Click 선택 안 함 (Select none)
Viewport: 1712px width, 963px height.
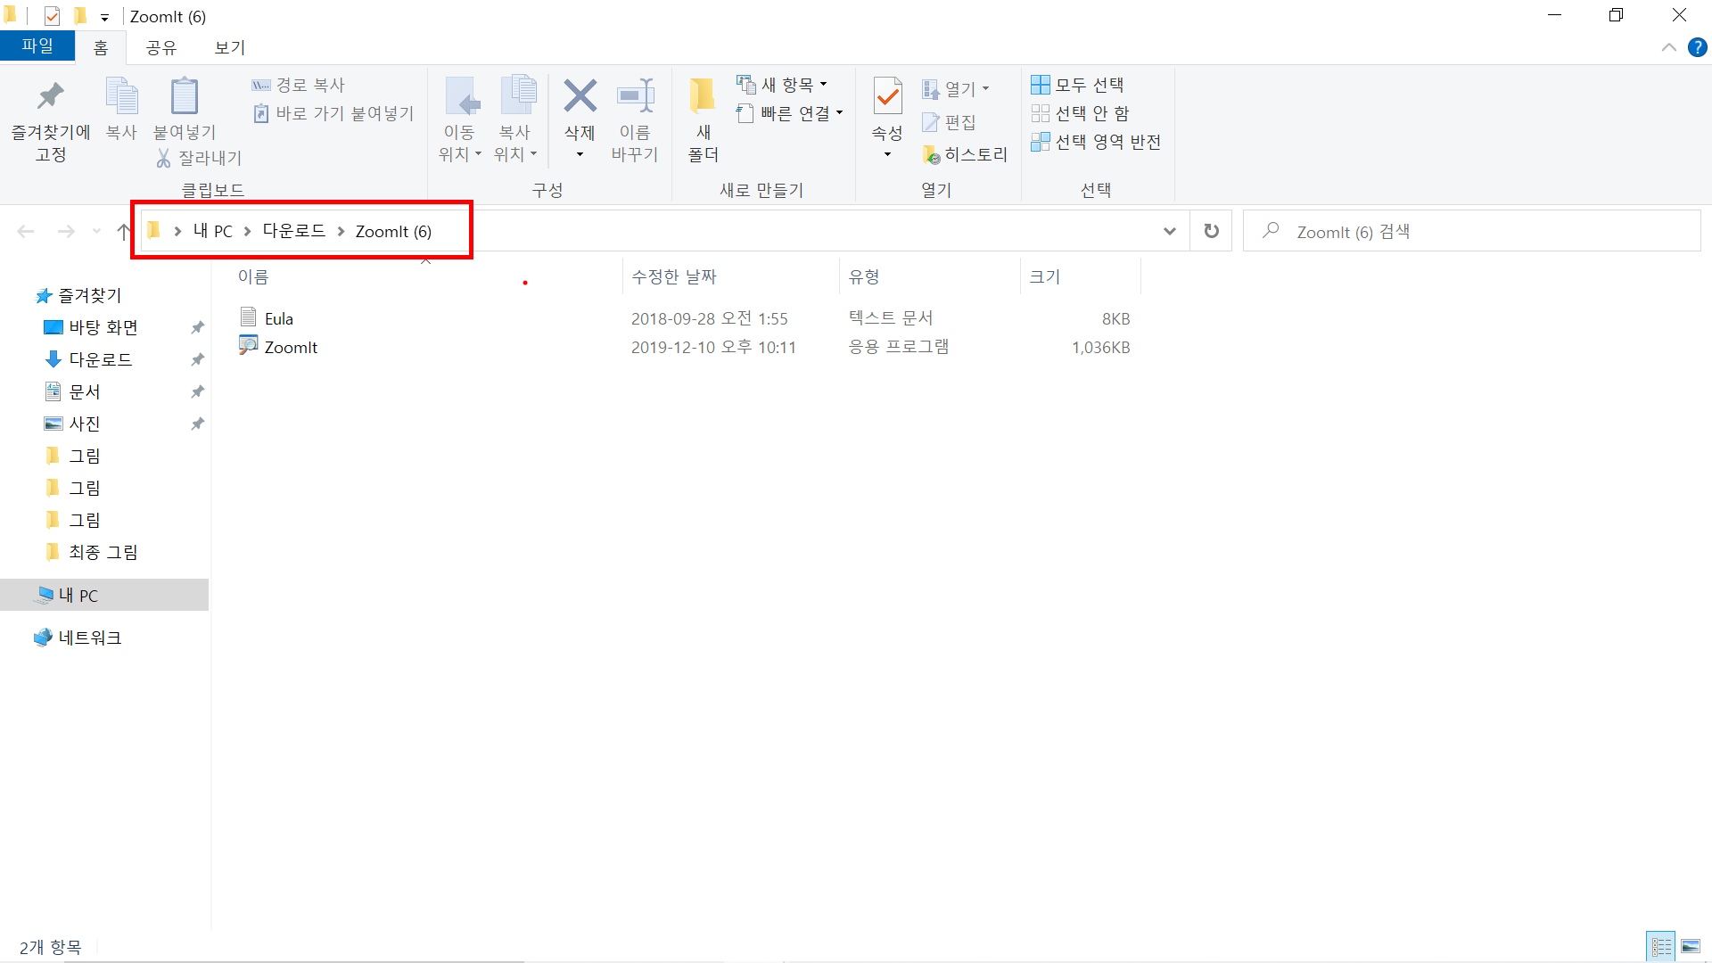[x=1080, y=113]
